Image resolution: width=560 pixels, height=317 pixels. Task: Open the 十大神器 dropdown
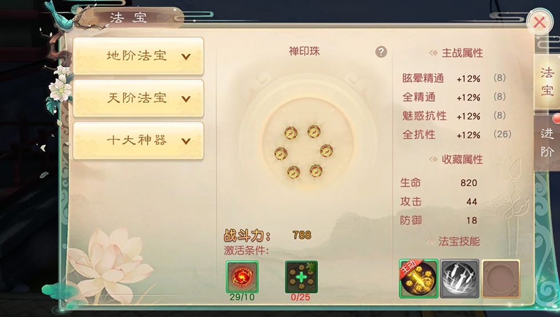coord(138,140)
